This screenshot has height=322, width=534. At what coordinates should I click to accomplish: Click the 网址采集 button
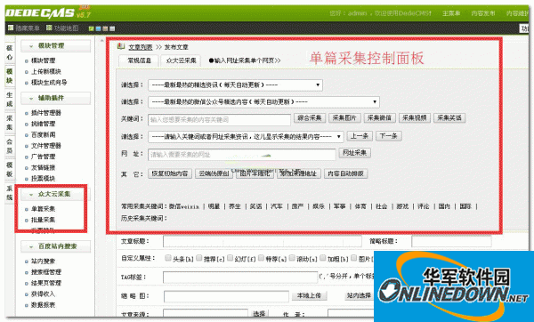pos(354,153)
